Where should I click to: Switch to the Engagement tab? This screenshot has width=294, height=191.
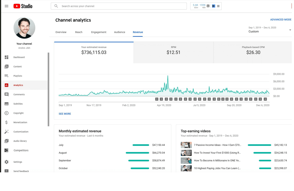tap(99, 32)
